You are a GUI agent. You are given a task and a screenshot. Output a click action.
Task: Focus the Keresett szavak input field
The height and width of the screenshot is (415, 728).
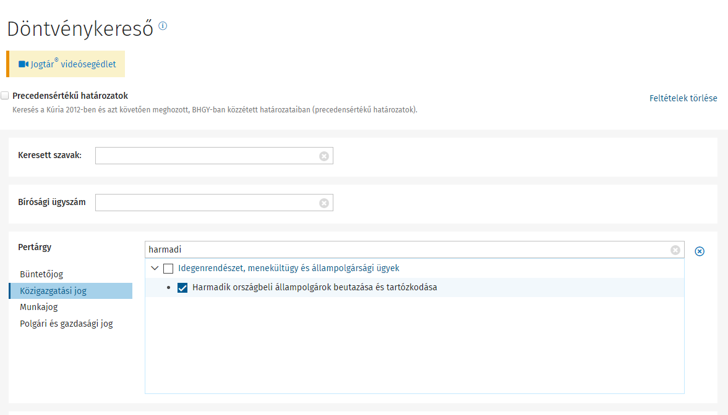point(207,156)
